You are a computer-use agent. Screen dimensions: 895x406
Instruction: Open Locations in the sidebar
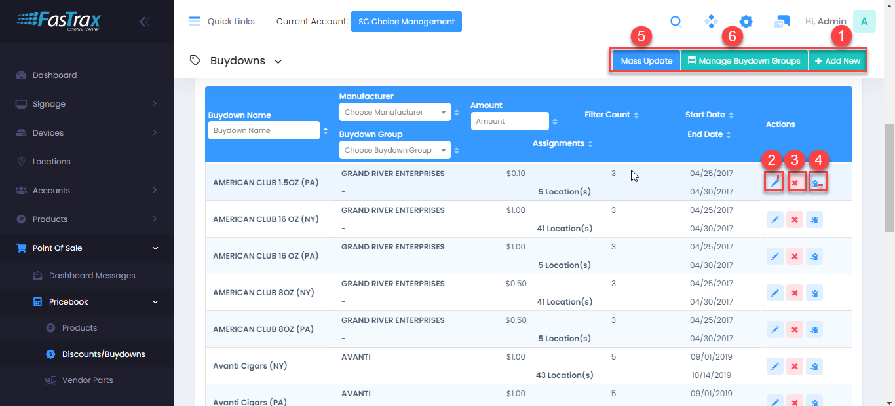86,162
